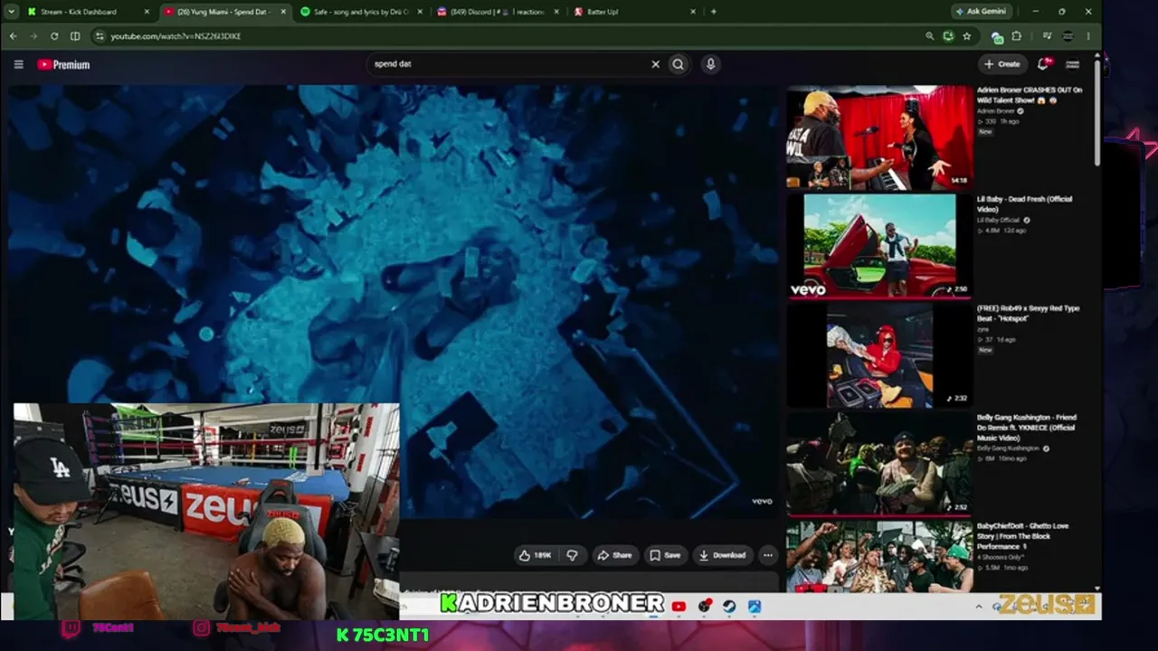Bookmark this page with the star
Image resolution: width=1158 pixels, height=651 pixels.
[967, 36]
